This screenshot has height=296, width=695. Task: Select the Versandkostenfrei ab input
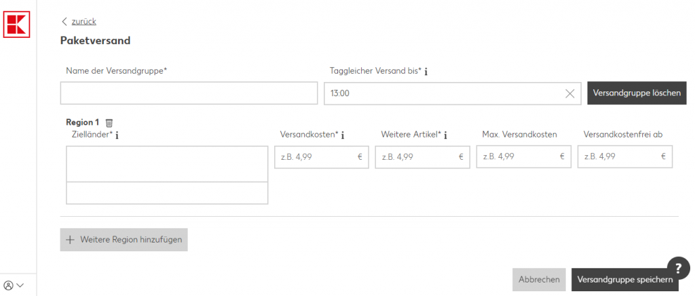[618, 156]
